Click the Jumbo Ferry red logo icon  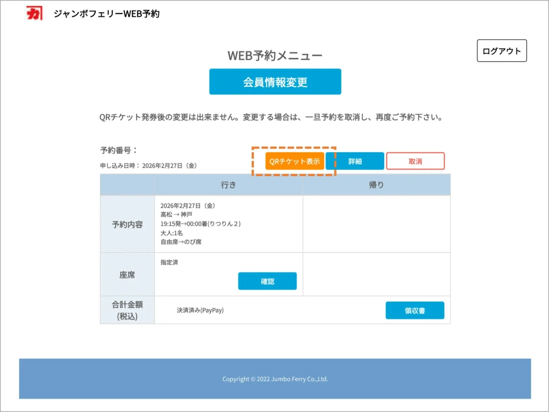(x=34, y=14)
